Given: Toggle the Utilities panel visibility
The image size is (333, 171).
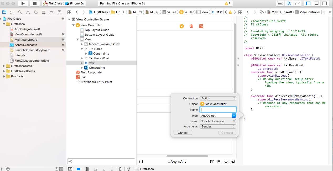Looking at the screenshot, I should 325,3.
